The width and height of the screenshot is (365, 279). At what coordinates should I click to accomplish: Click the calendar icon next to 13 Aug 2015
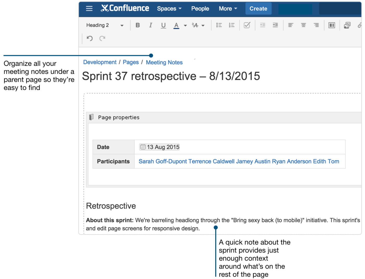coord(143,147)
